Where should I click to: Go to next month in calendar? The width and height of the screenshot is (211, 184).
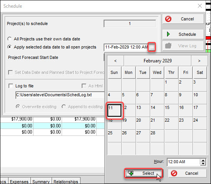[199, 61]
